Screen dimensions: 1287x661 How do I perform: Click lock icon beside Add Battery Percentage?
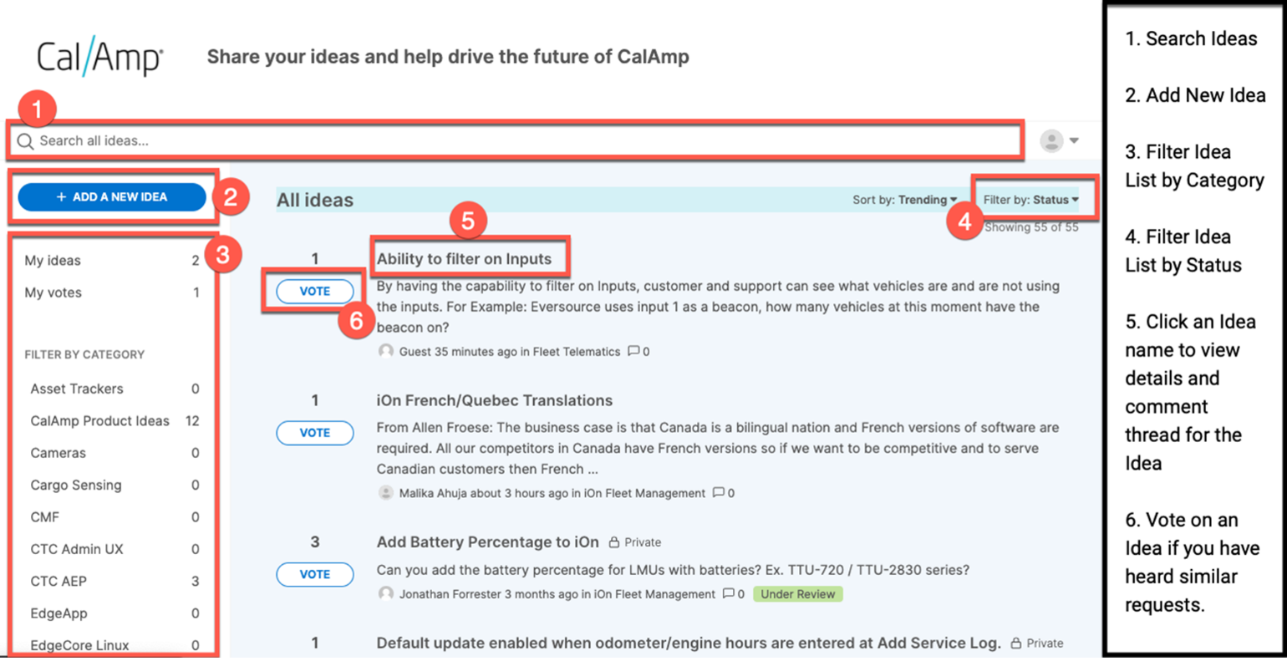614,542
